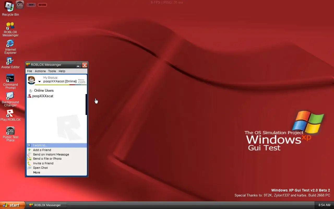The height and width of the screenshot is (209, 334).
Task: Minimize the ROBLOX Messenger window
Action: (79, 65)
